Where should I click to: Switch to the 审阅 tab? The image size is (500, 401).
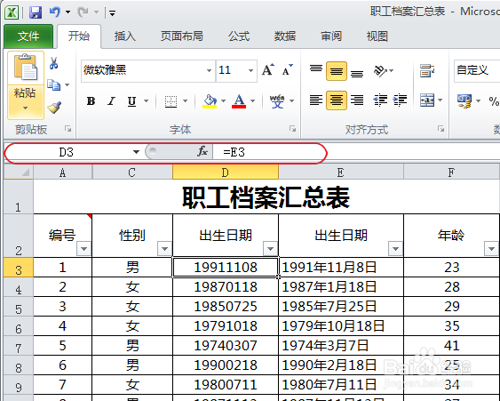[x=331, y=36]
